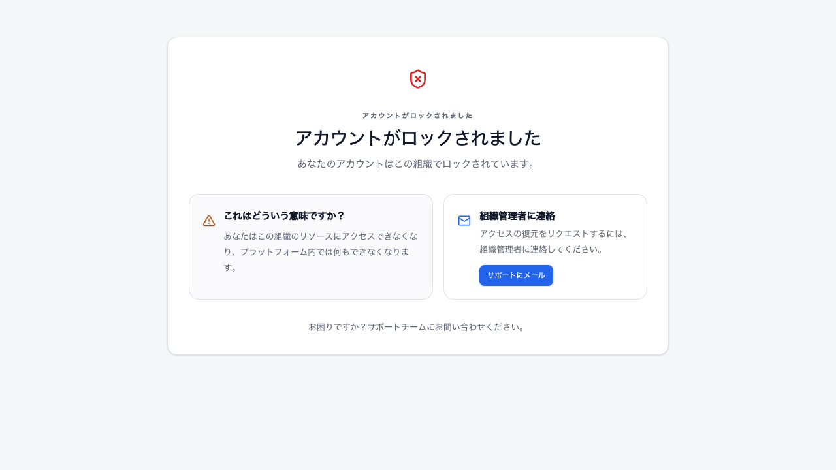Click empty bottom area of gray explanation card
This screenshot has width=836, height=470.
click(x=311, y=287)
